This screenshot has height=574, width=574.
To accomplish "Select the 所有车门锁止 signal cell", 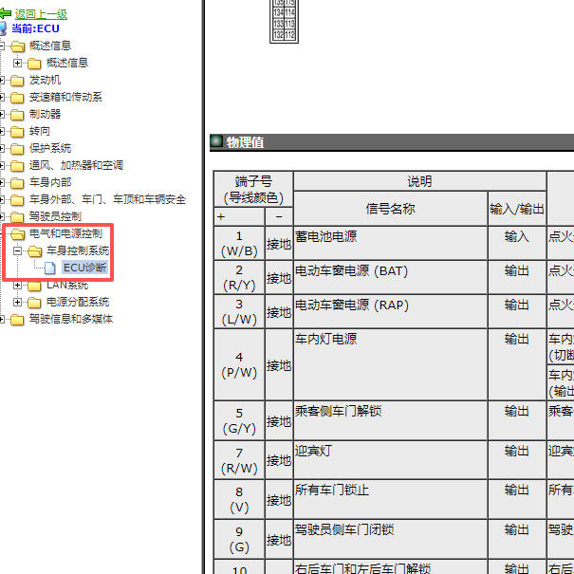I will [390, 499].
